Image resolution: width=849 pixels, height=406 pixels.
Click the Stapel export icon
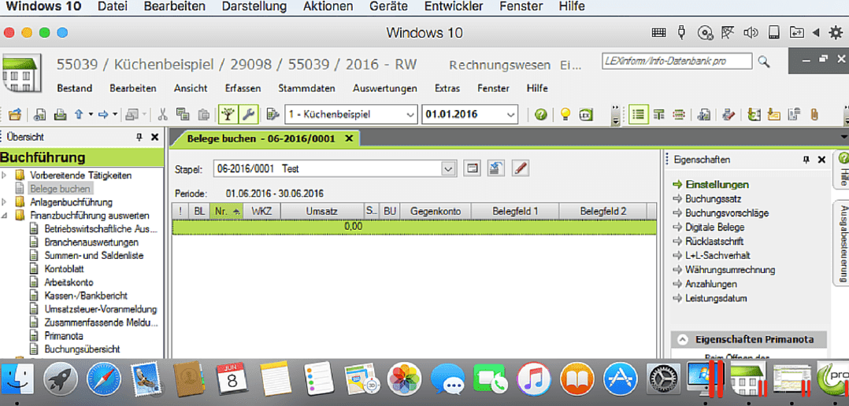496,168
